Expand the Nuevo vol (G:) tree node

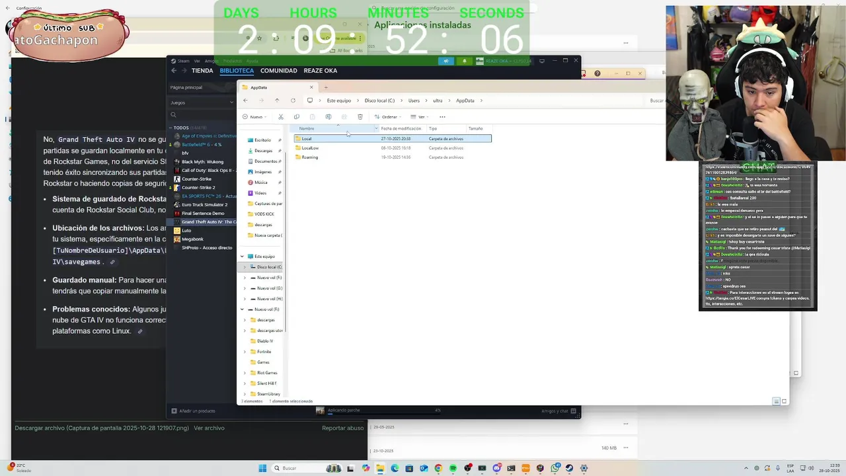pyautogui.click(x=245, y=288)
